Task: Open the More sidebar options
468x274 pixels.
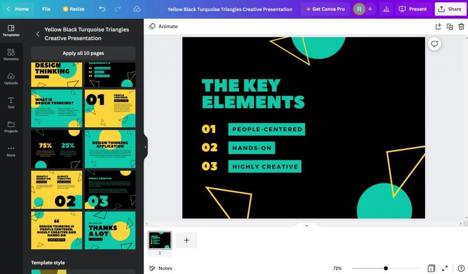Action: click(x=11, y=151)
